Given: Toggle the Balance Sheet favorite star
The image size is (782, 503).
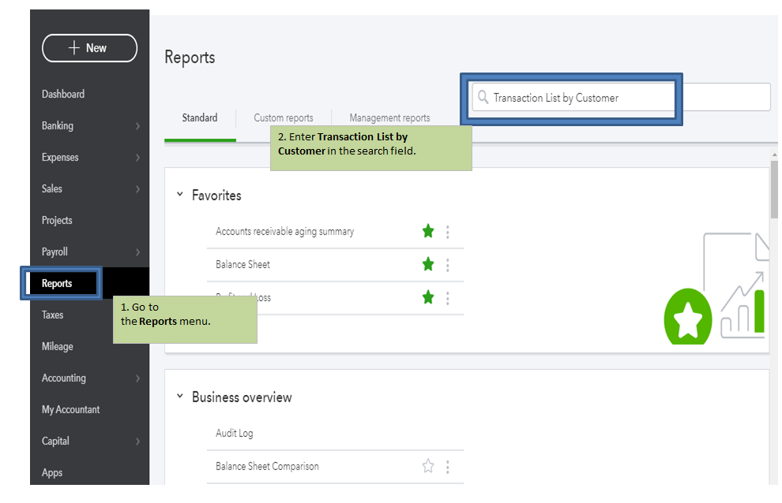Looking at the screenshot, I should click(x=428, y=264).
